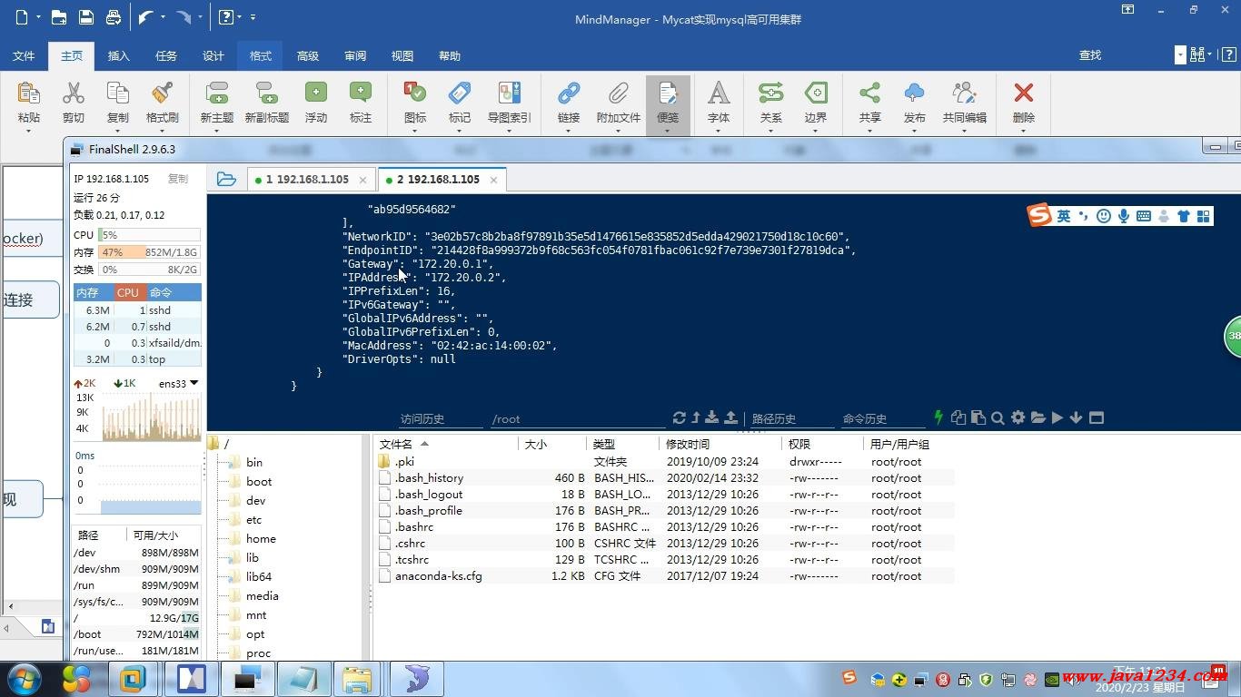Open the Icons (图标) marker tool
Image resolution: width=1241 pixels, height=697 pixels.
pos(414,93)
